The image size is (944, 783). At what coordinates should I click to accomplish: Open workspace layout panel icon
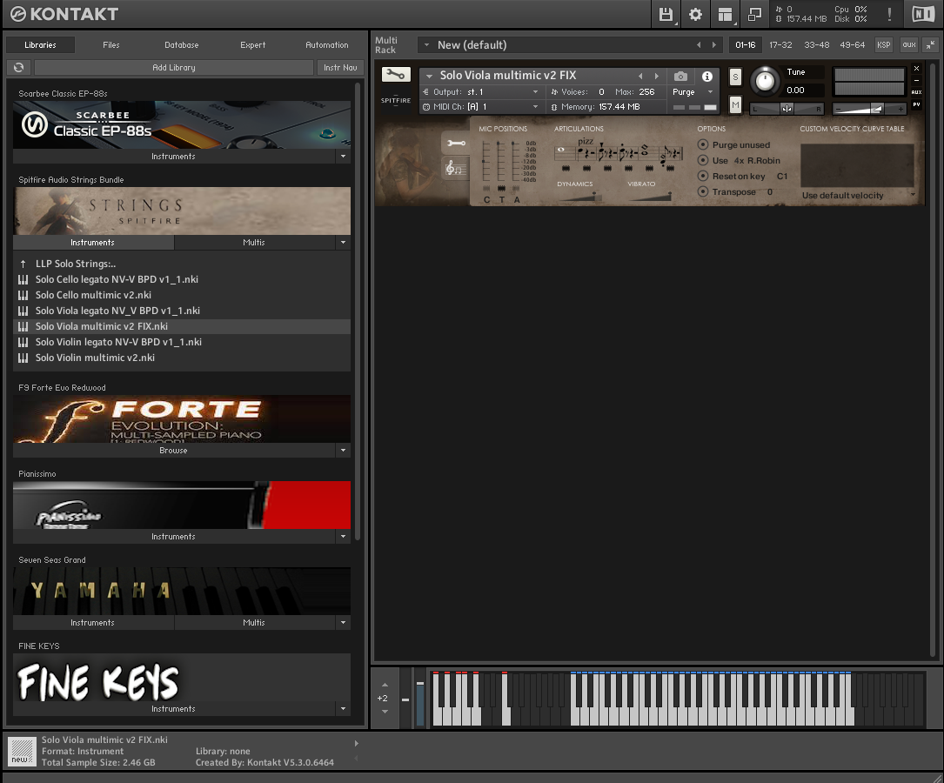725,14
